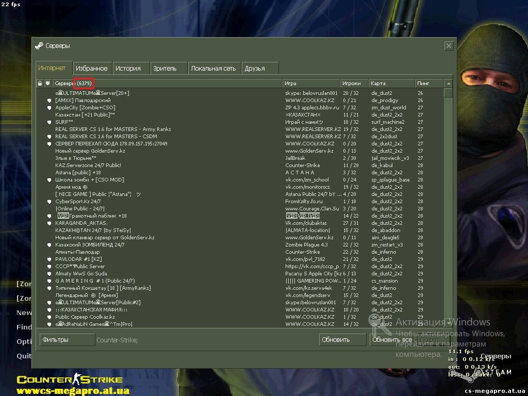Click the Steam icon in the Серверы title bar
The height and width of the screenshot is (396, 528).
click(x=39, y=45)
